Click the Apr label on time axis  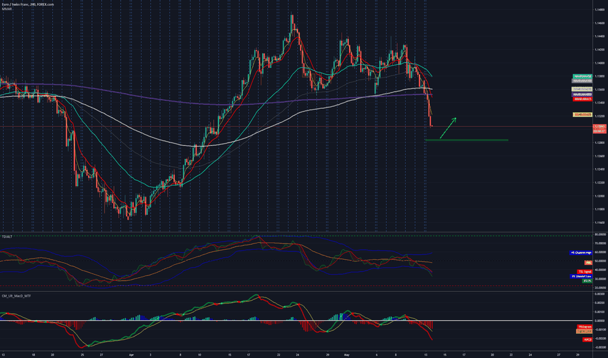131,355
